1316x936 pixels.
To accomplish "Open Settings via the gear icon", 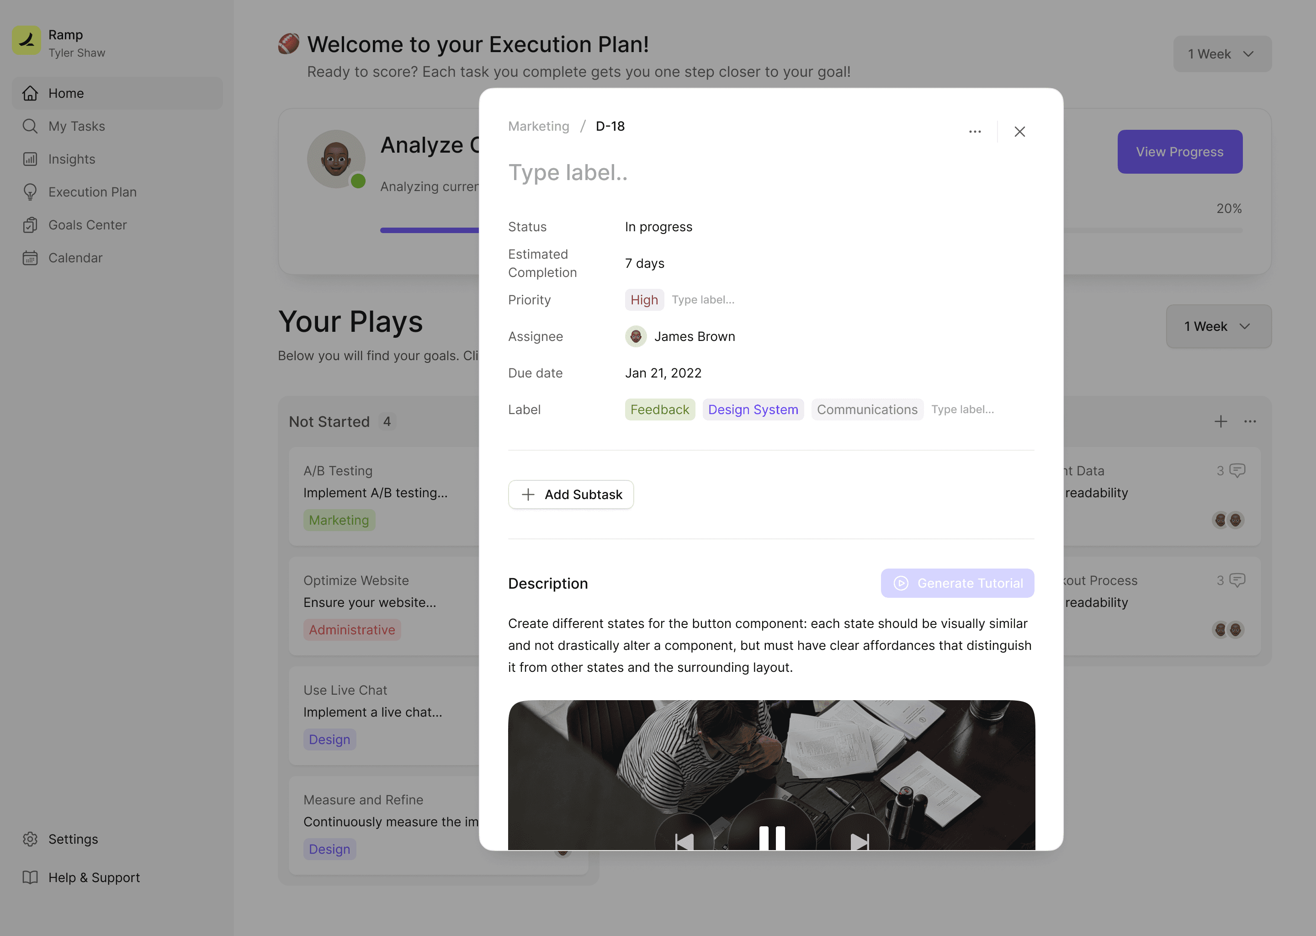I will tap(30, 839).
